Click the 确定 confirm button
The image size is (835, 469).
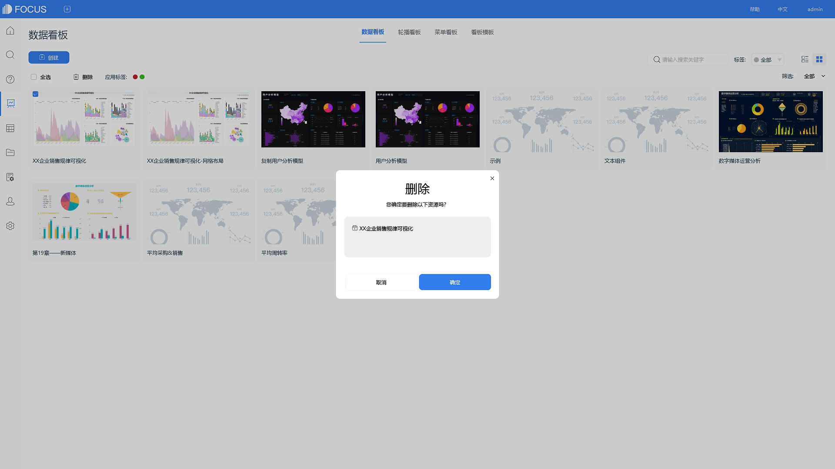(x=455, y=282)
